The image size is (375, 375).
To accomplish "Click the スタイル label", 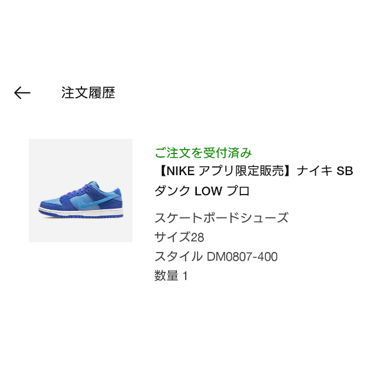I will pos(178,257).
